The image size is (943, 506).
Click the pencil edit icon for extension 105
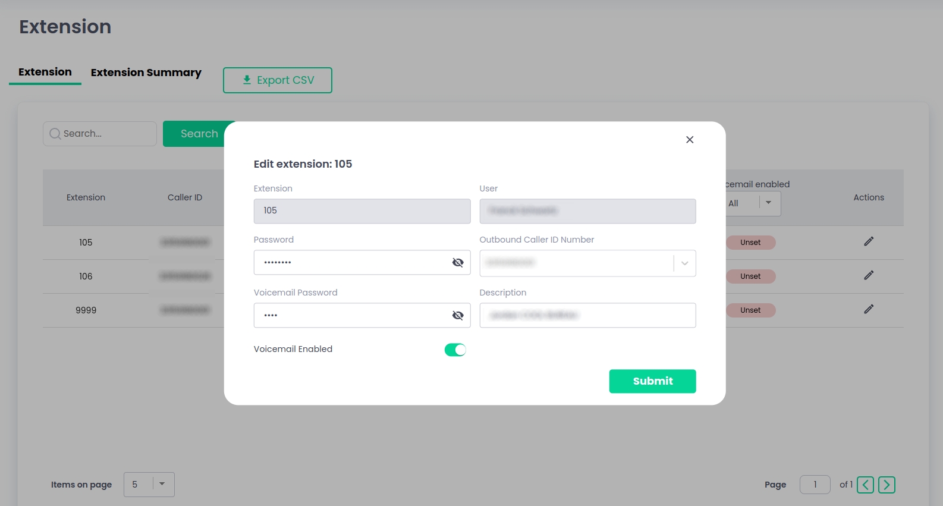coord(869,241)
